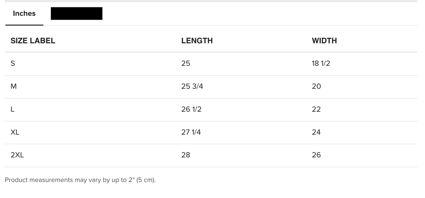Click the width value 20
Image resolution: width=425 pixels, height=198 pixels.
click(316, 86)
